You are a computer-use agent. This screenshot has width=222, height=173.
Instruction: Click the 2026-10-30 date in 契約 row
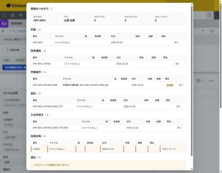pos(129,107)
